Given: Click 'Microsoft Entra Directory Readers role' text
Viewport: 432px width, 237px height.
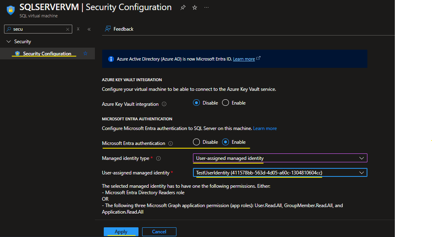Looking at the screenshot, I should click(x=145, y=193).
